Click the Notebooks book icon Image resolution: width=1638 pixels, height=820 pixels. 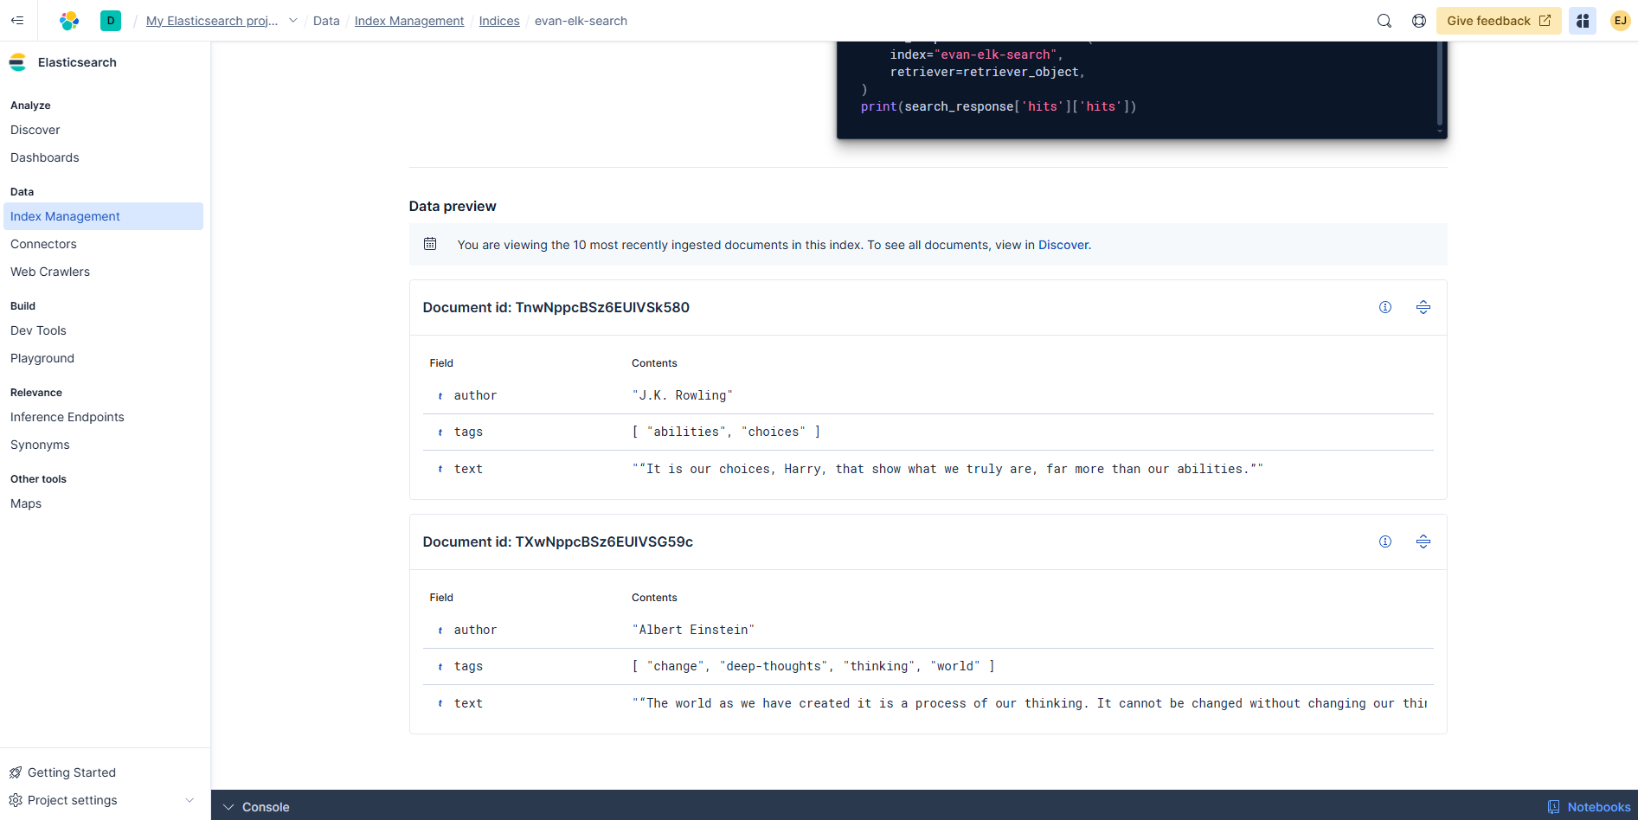click(1554, 807)
